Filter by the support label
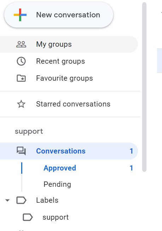 [56, 217]
